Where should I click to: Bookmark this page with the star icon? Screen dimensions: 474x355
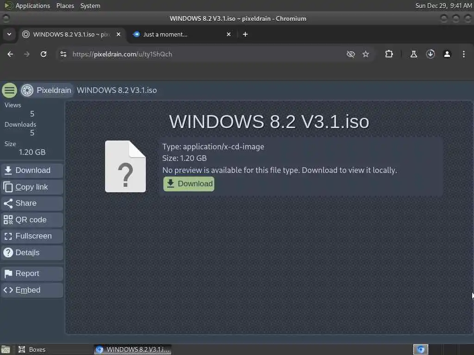(366, 54)
